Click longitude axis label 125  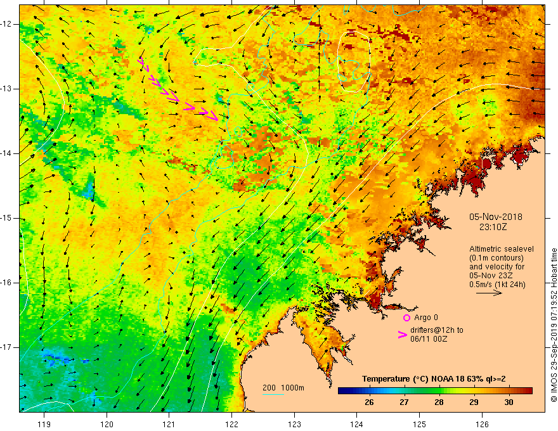click(x=419, y=424)
